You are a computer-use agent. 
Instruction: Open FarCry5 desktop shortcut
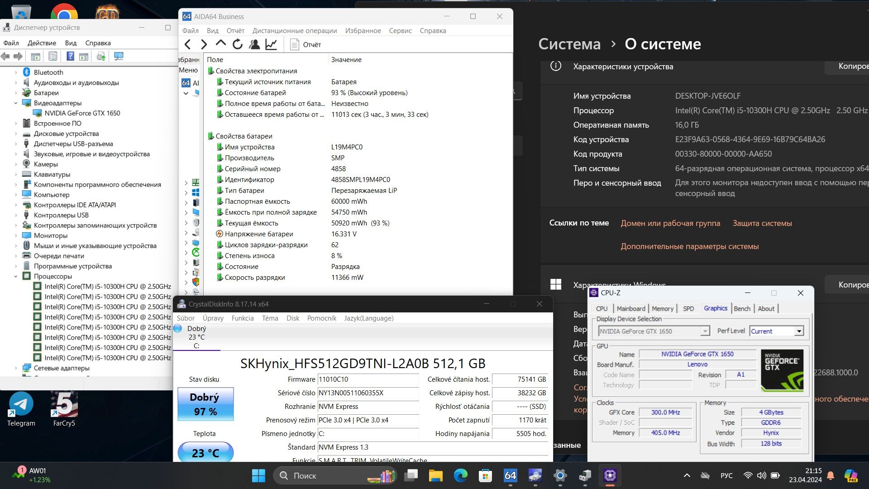point(64,409)
